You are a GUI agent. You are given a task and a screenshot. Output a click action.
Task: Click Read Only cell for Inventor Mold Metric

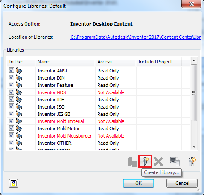[x=108, y=129]
